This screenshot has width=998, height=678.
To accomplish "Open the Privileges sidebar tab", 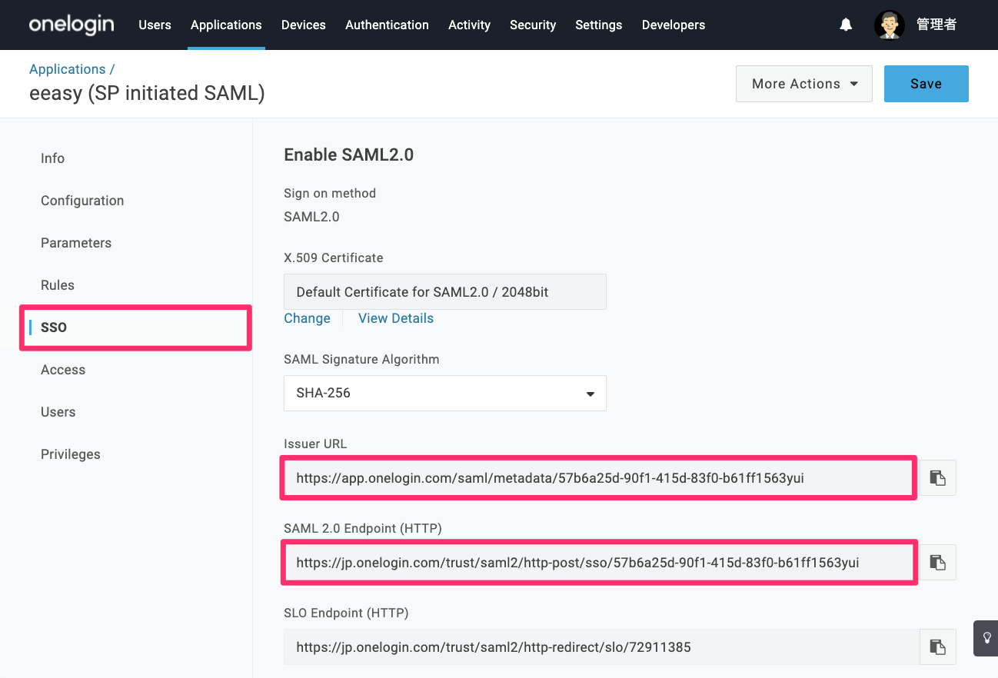I will [x=71, y=454].
